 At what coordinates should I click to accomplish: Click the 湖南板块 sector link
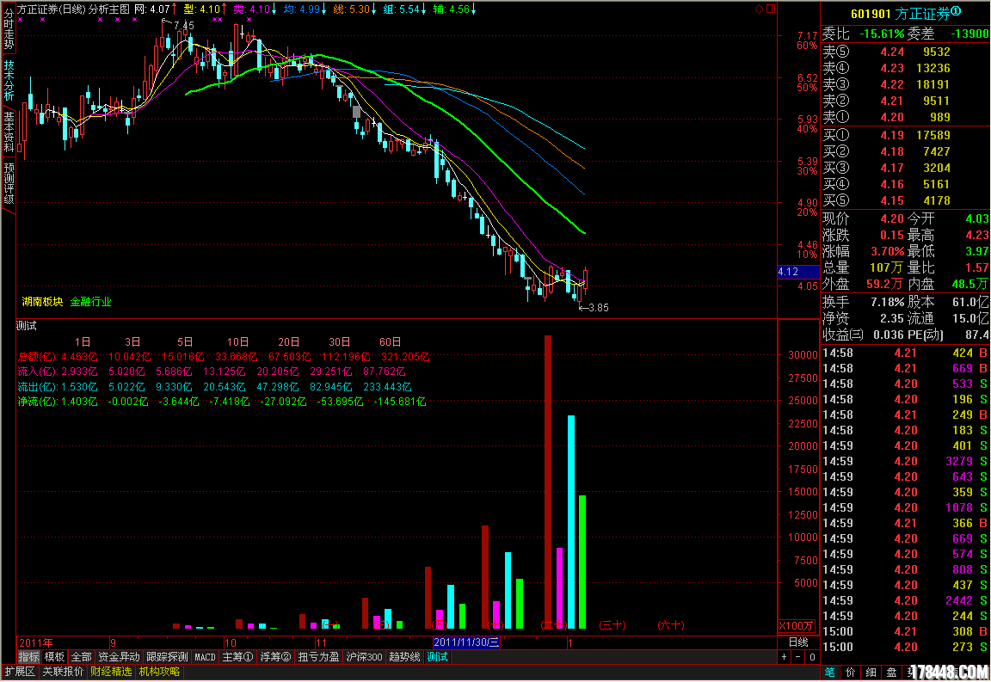(x=42, y=302)
